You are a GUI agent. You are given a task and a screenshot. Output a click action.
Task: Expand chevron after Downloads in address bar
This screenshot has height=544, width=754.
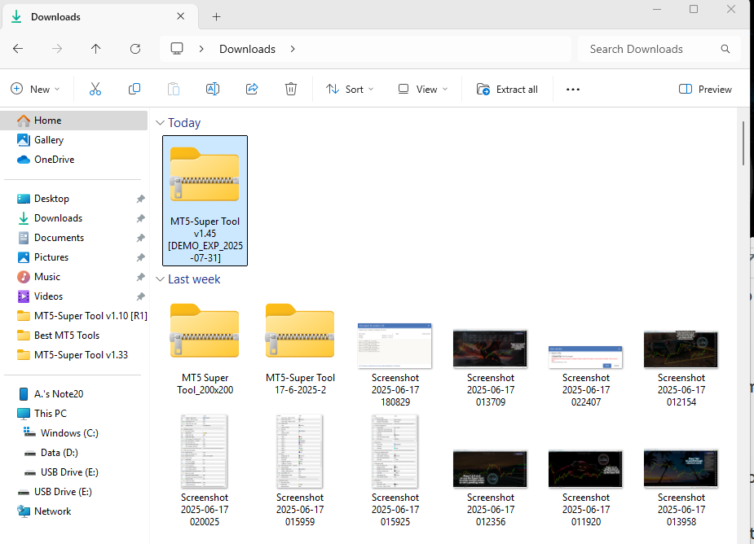(293, 49)
